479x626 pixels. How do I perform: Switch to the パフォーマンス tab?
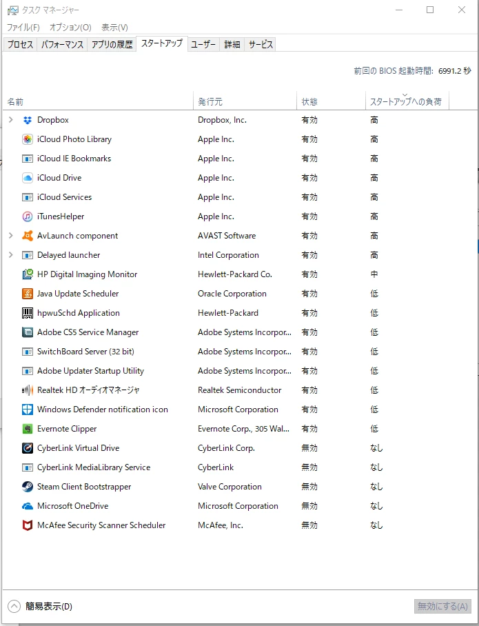point(62,44)
